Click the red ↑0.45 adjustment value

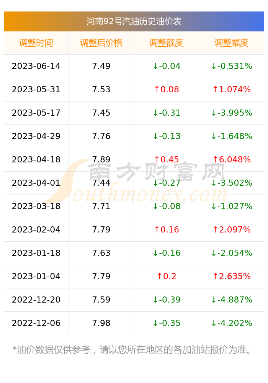(x=166, y=159)
